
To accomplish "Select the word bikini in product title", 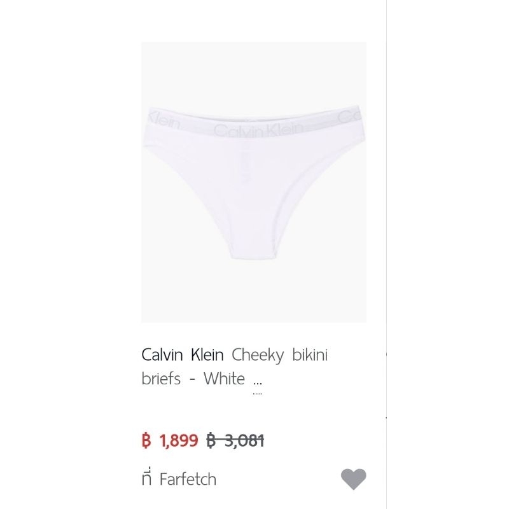I will pyautogui.click(x=310, y=354).
